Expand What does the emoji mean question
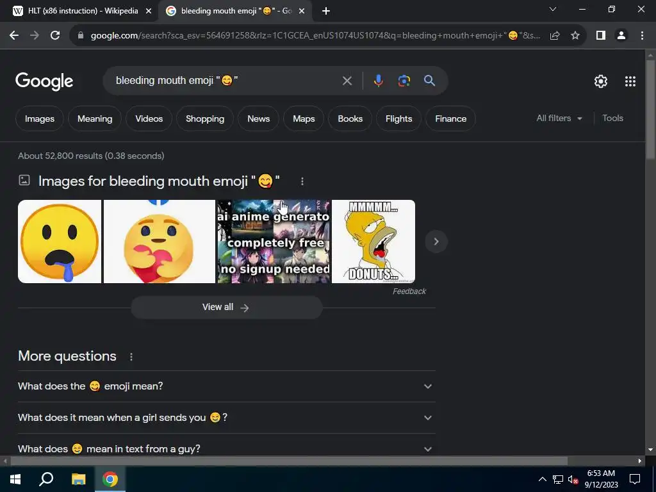 (226, 386)
